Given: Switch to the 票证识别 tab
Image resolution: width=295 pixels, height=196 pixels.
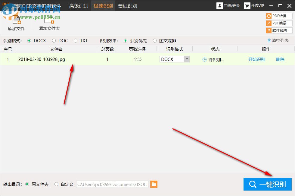Looking at the screenshot, I should [128, 5].
